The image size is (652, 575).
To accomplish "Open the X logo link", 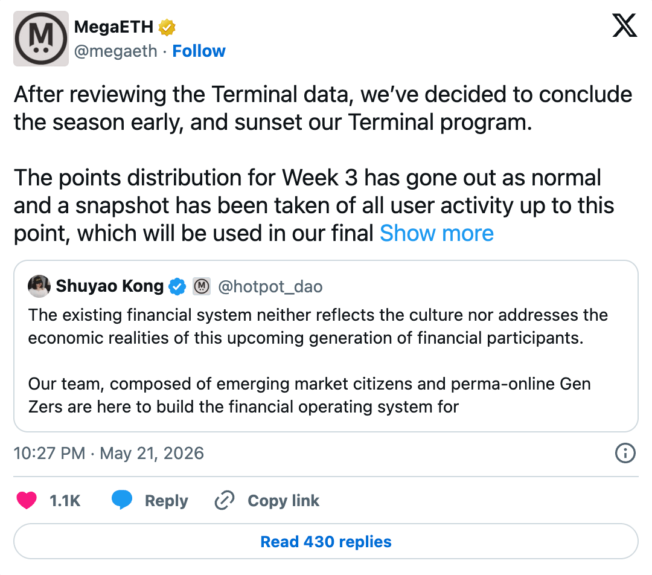I will (625, 25).
